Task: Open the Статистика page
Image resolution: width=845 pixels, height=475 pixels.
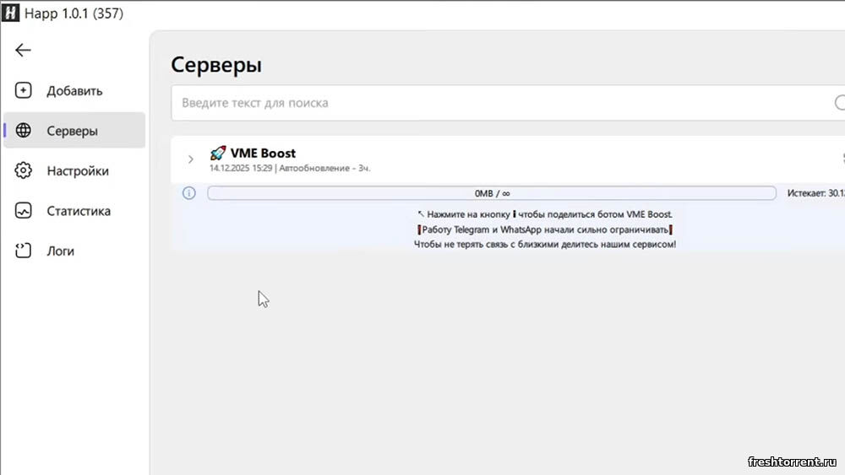Action: [x=79, y=211]
